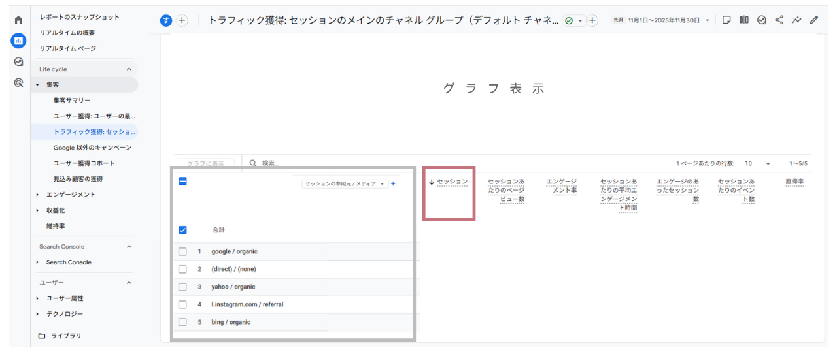Click the table 検索 search field
This screenshot has height=350, width=837.
coord(327,163)
